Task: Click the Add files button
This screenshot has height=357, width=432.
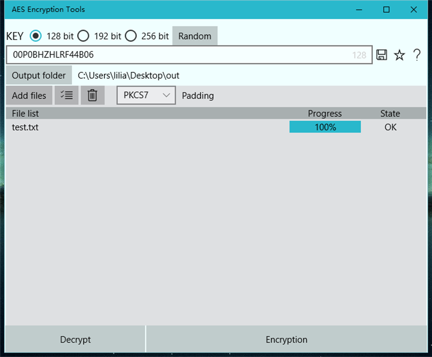Action: pyautogui.click(x=29, y=95)
